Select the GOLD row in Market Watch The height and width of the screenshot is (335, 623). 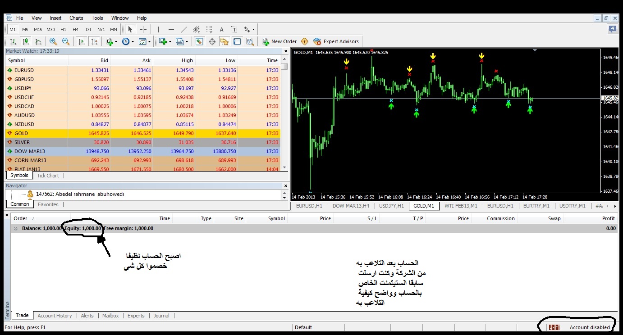coord(143,133)
